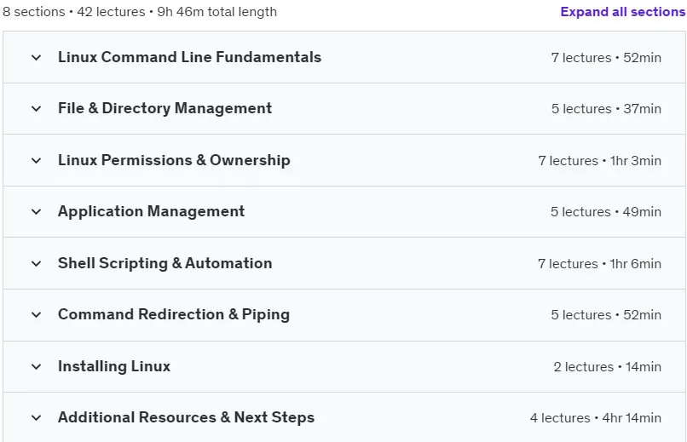Select the Application Management section title
Image resolution: width=687 pixels, height=442 pixels.
(151, 211)
